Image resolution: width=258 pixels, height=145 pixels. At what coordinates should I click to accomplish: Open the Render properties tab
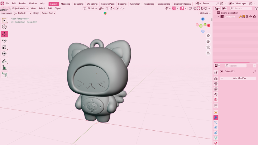(x=216, y=79)
